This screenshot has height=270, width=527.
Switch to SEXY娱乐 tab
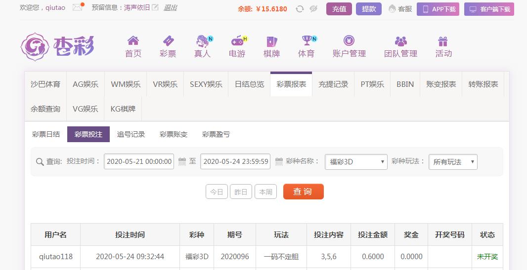[206, 84]
